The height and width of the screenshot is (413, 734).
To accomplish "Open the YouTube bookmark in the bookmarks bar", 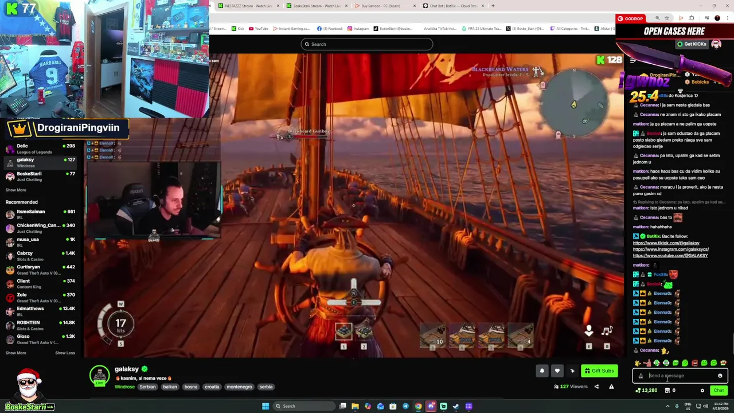I will 258,29.
